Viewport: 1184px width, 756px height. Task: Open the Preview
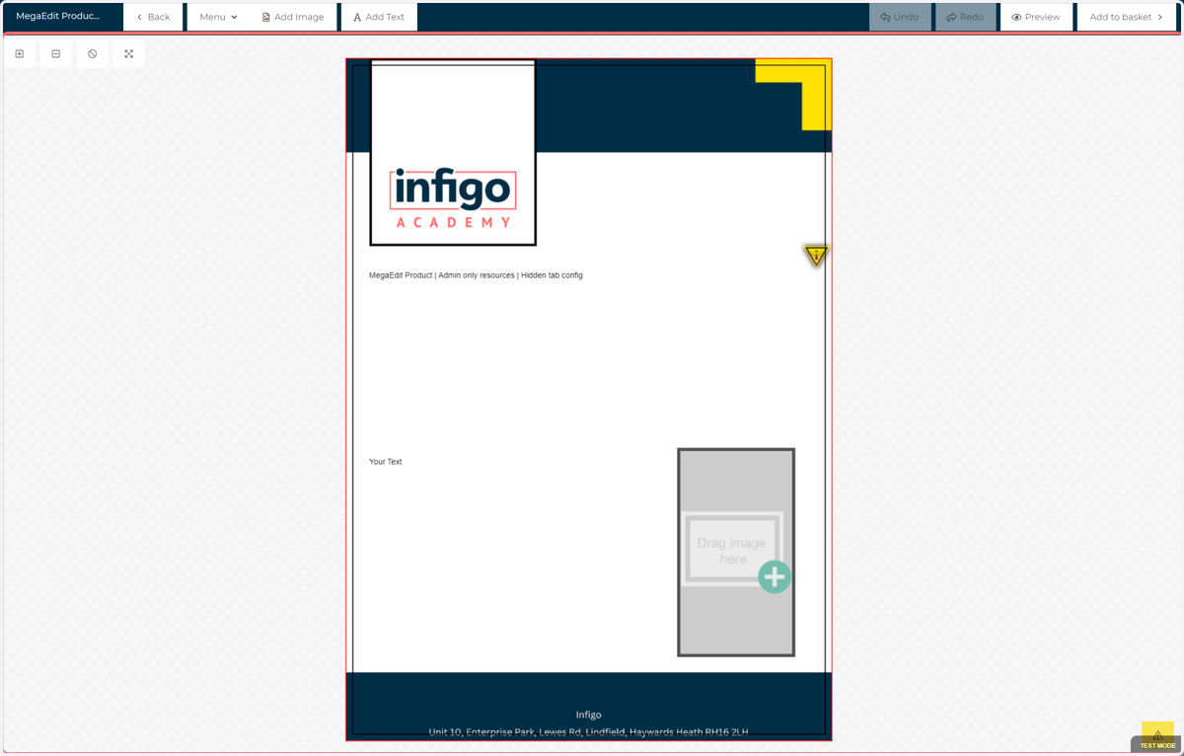[1036, 17]
